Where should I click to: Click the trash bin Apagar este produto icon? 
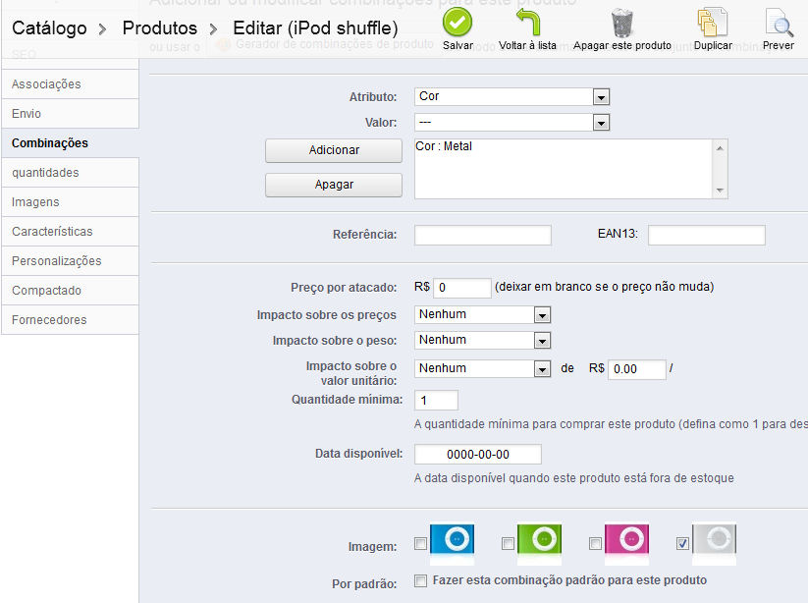pyautogui.click(x=622, y=23)
